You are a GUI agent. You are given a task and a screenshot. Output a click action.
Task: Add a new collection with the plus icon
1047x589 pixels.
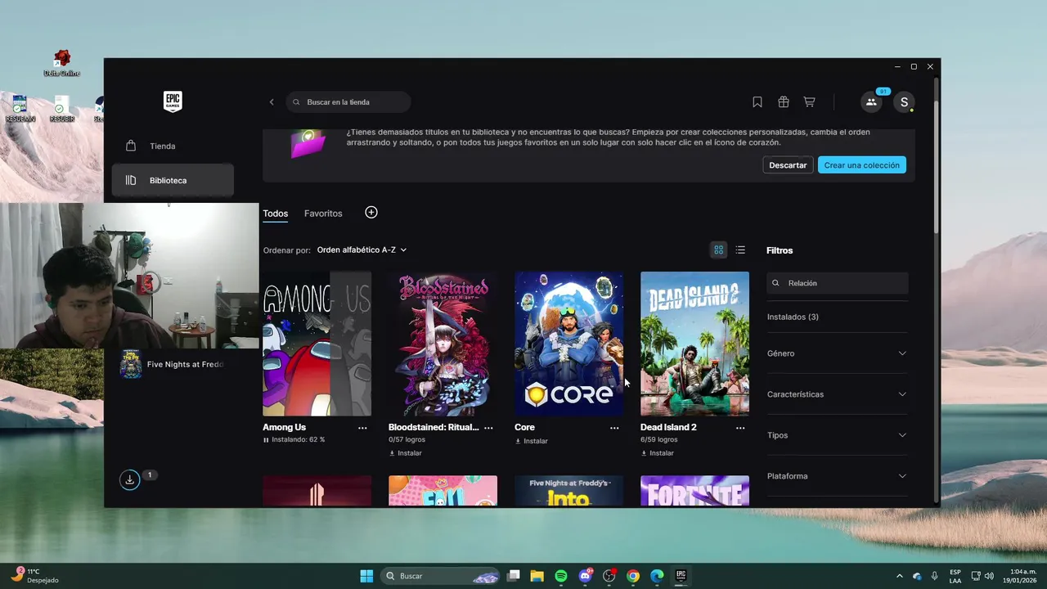(x=371, y=213)
